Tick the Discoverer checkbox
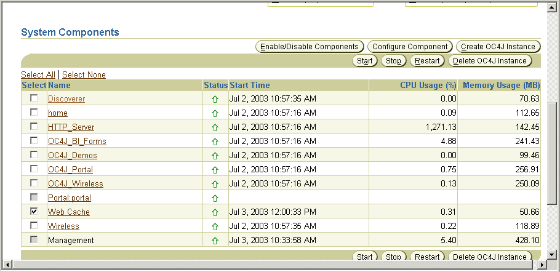 34,98
